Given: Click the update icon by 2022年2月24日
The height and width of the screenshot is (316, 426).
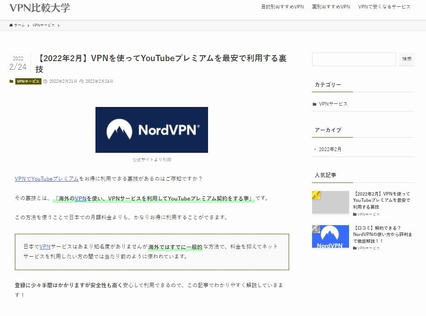Looking at the screenshot, I should pyautogui.click(x=82, y=81).
